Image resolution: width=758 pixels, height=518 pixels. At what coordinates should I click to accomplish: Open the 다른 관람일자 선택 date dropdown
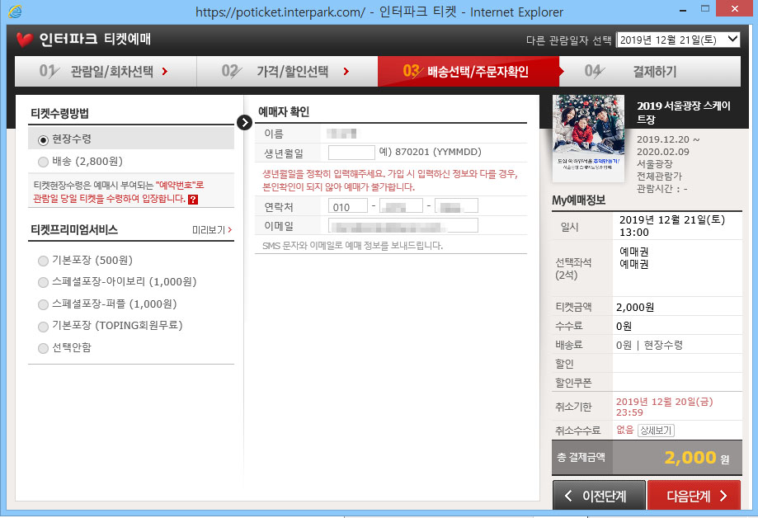pyautogui.click(x=679, y=40)
